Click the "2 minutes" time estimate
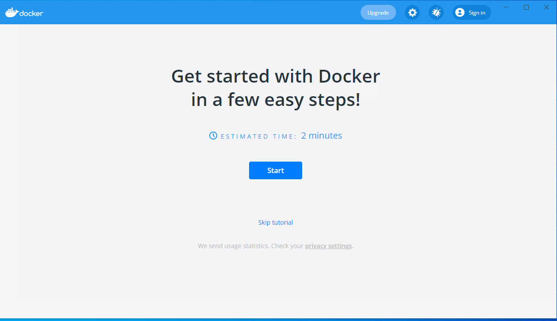The width and height of the screenshot is (557, 321). click(x=322, y=136)
